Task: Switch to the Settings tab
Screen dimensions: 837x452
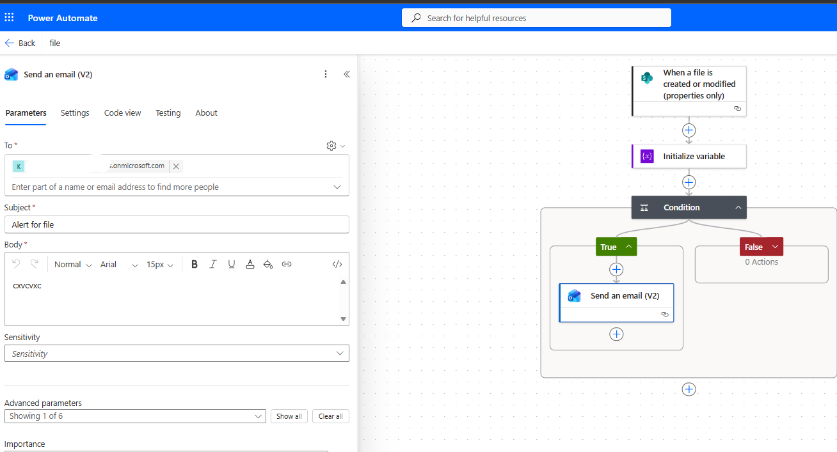Action: (x=75, y=113)
